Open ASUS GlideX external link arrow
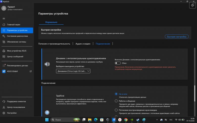This screenshot has width=197, height=123. point(31,71)
